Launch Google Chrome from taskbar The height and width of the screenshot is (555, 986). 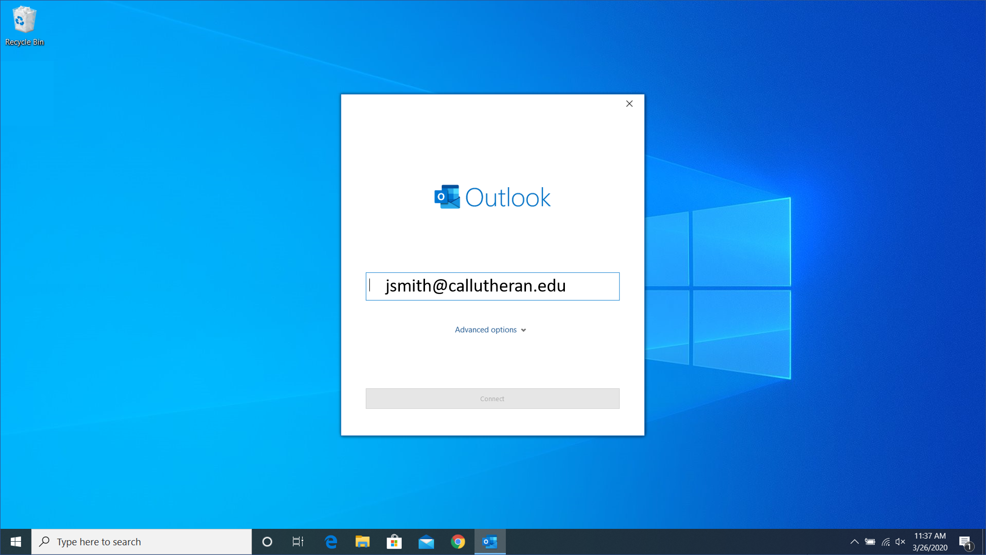[x=458, y=542]
